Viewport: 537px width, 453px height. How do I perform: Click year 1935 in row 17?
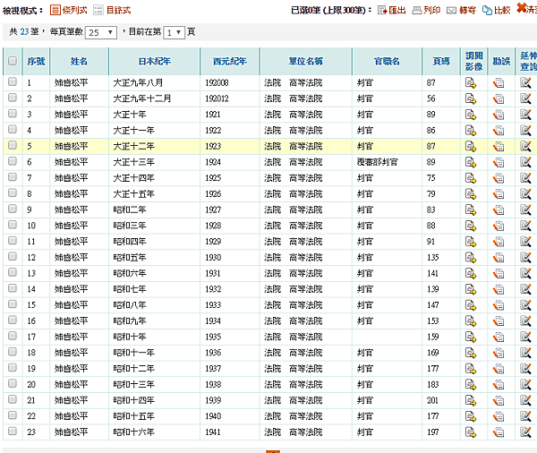click(213, 337)
